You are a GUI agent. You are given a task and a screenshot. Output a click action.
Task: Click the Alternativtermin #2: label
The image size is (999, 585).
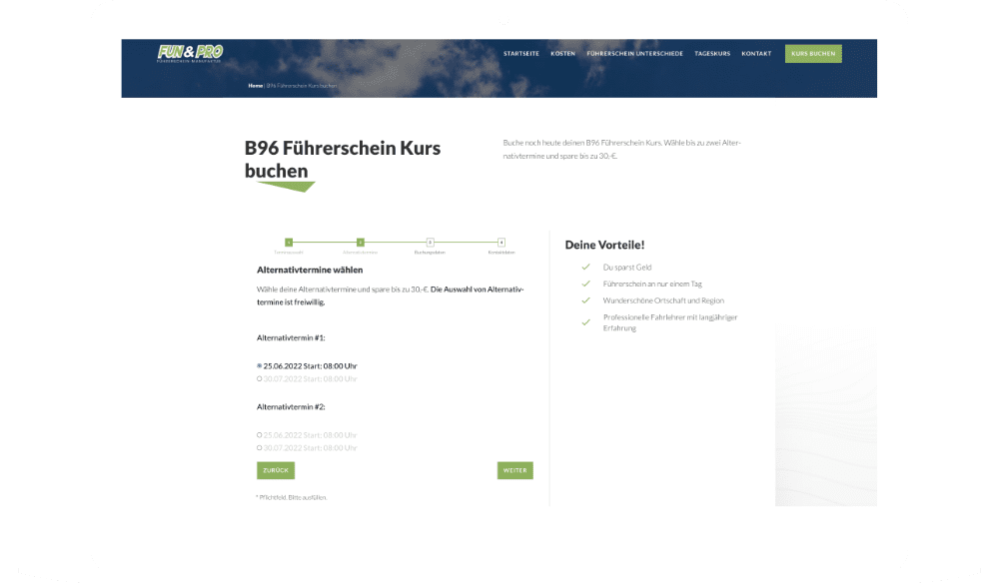(291, 406)
